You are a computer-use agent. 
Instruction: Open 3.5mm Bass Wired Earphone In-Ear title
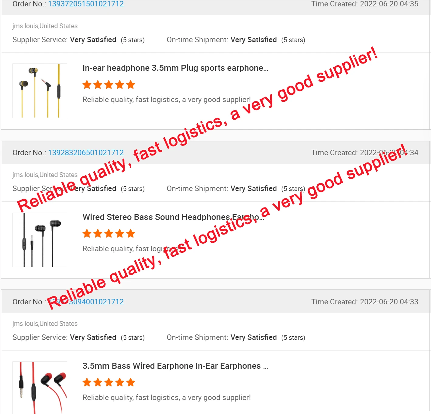click(x=175, y=366)
